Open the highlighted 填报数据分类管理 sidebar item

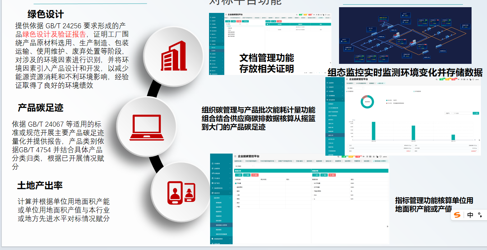[221, 225]
